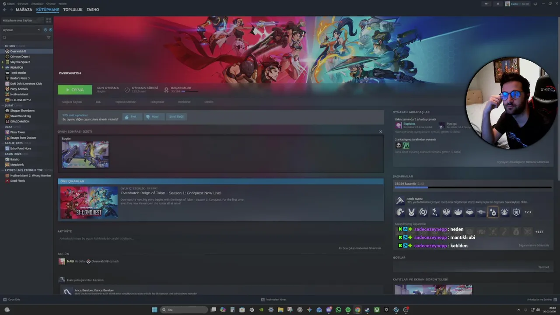The height and width of the screenshot is (315, 560).
Task: Click the ready-to-play filter icon in sidebar
Action: point(50,30)
